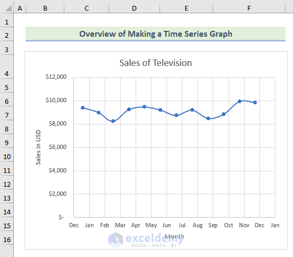Click the 'Apr' axis label

pos(136,225)
